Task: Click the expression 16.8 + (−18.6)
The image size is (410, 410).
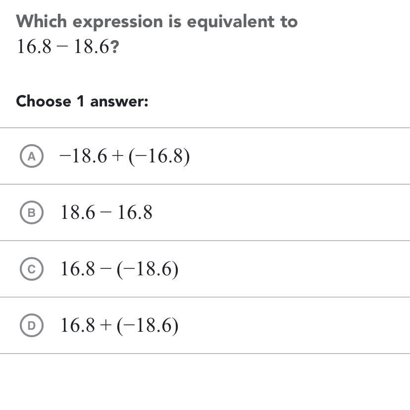Action: coord(119,325)
